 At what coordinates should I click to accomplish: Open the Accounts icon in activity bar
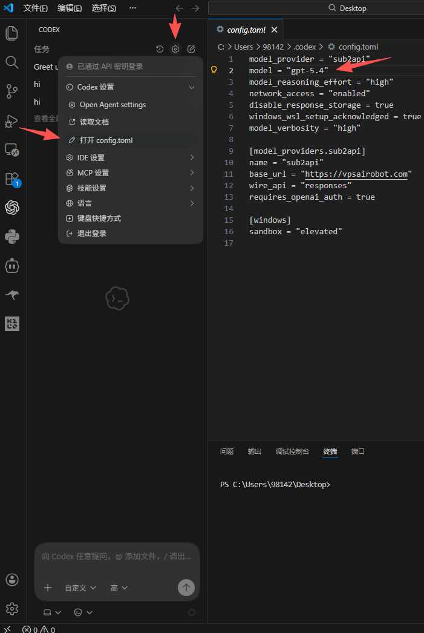point(12,580)
